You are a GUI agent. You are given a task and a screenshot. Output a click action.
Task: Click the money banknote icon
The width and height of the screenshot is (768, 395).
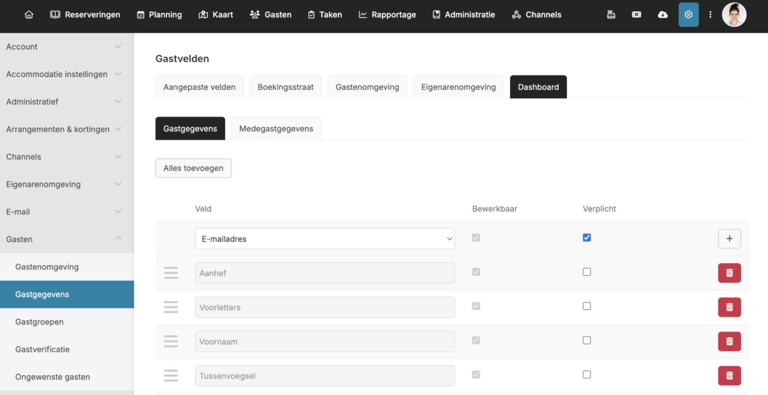tap(636, 14)
